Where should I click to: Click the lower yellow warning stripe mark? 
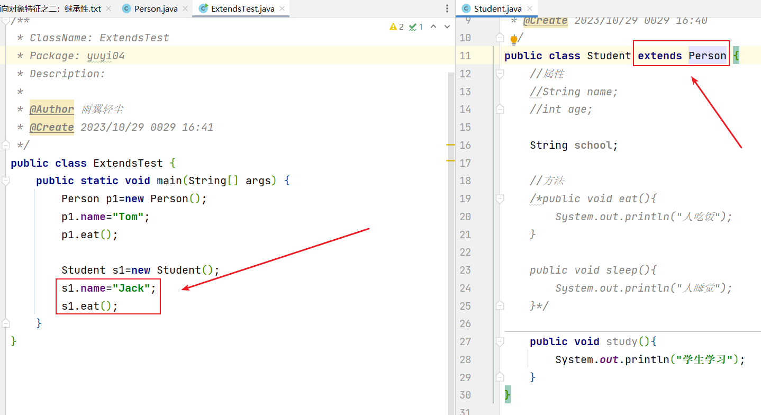(451, 160)
